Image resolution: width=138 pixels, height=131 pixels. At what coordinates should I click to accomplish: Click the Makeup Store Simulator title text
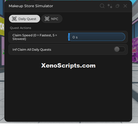pyautogui.click(x=31, y=6)
